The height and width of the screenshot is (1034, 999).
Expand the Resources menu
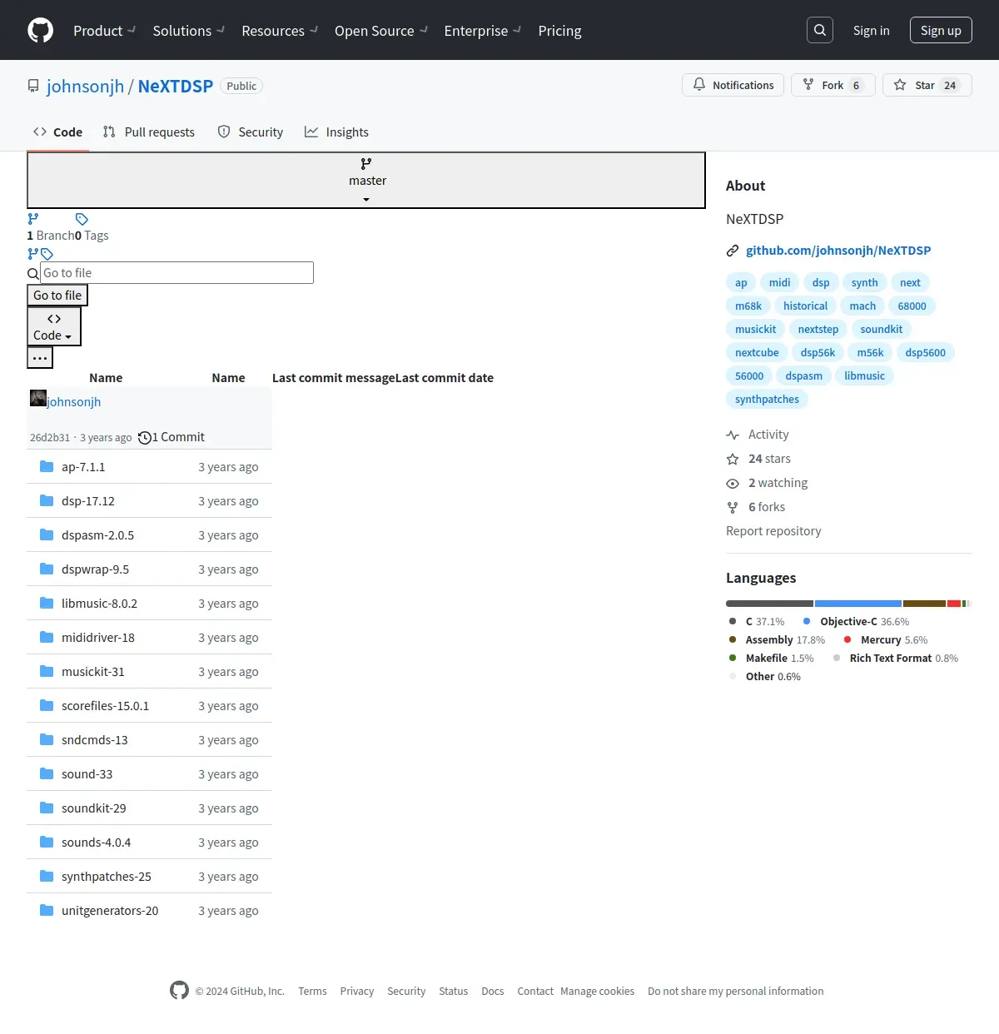click(x=280, y=30)
